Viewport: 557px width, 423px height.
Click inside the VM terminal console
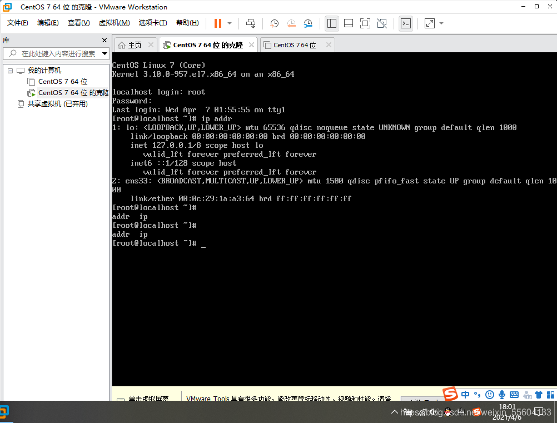pyautogui.click(x=334, y=219)
